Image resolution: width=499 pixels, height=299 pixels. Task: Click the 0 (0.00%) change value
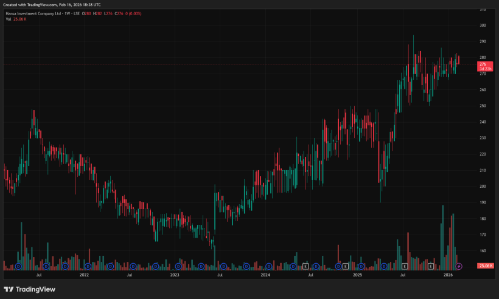pos(133,13)
